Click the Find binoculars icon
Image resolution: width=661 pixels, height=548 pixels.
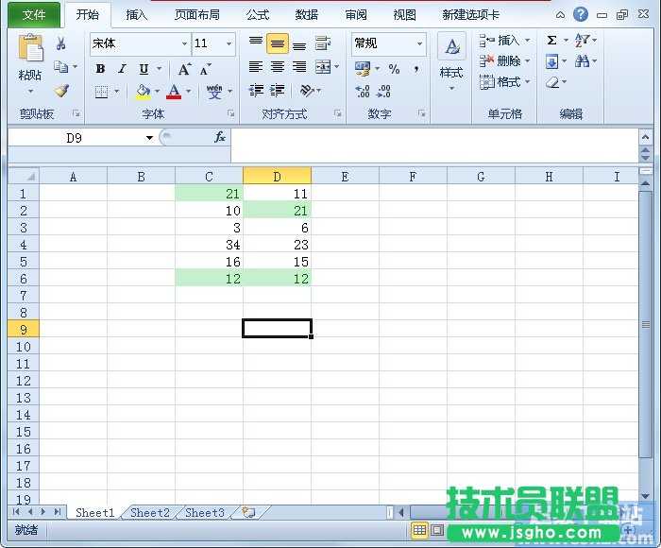pos(583,61)
